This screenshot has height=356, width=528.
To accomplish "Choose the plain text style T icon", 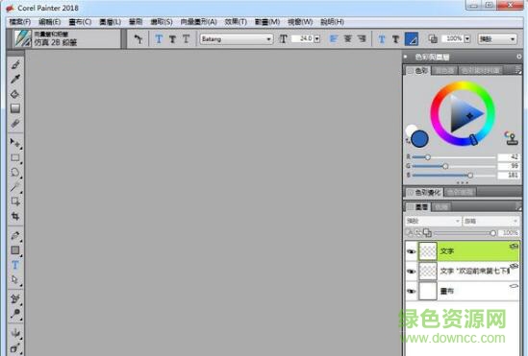I will (159, 39).
